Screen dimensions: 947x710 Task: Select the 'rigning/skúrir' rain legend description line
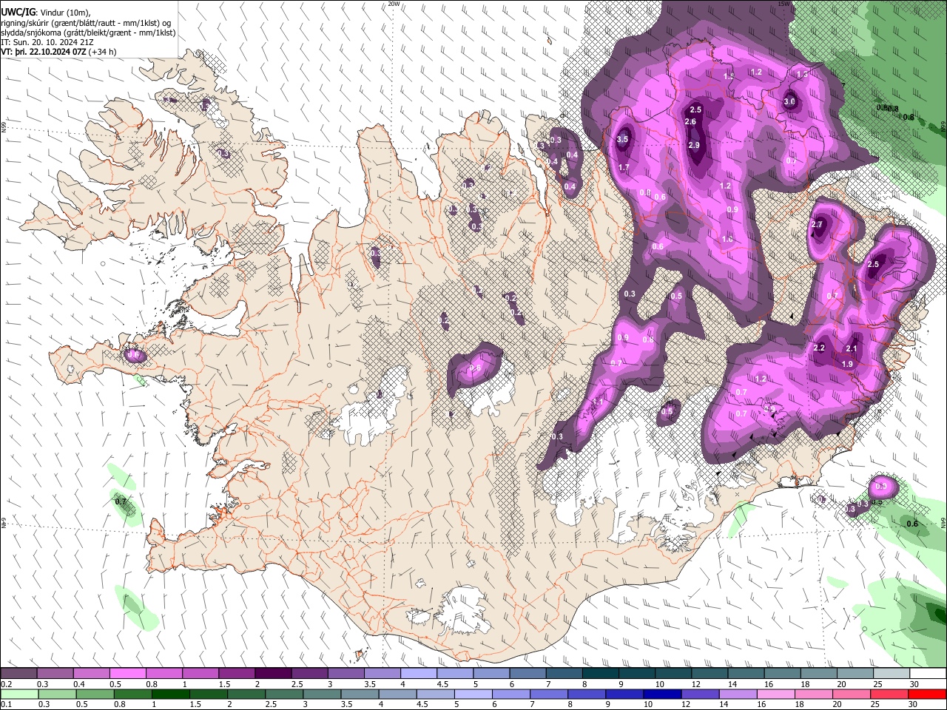[x=87, y=23]
